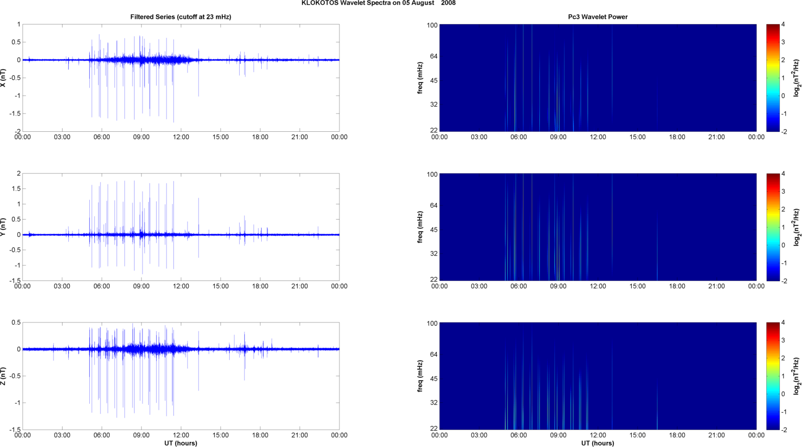This screenshot has height=447, width=802.
Task: Click "UT (hours)" label under the bottom spectrogram
Action: click(x=598, y=443)
